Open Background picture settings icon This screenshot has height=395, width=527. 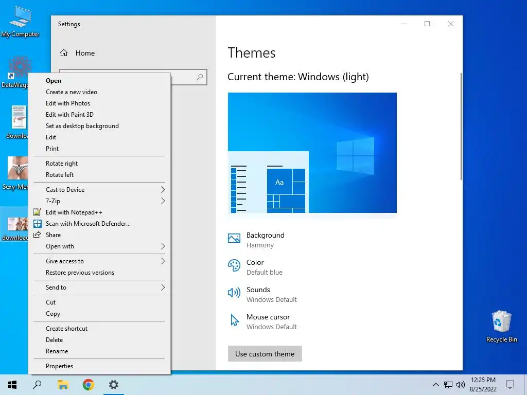(234, 238)
